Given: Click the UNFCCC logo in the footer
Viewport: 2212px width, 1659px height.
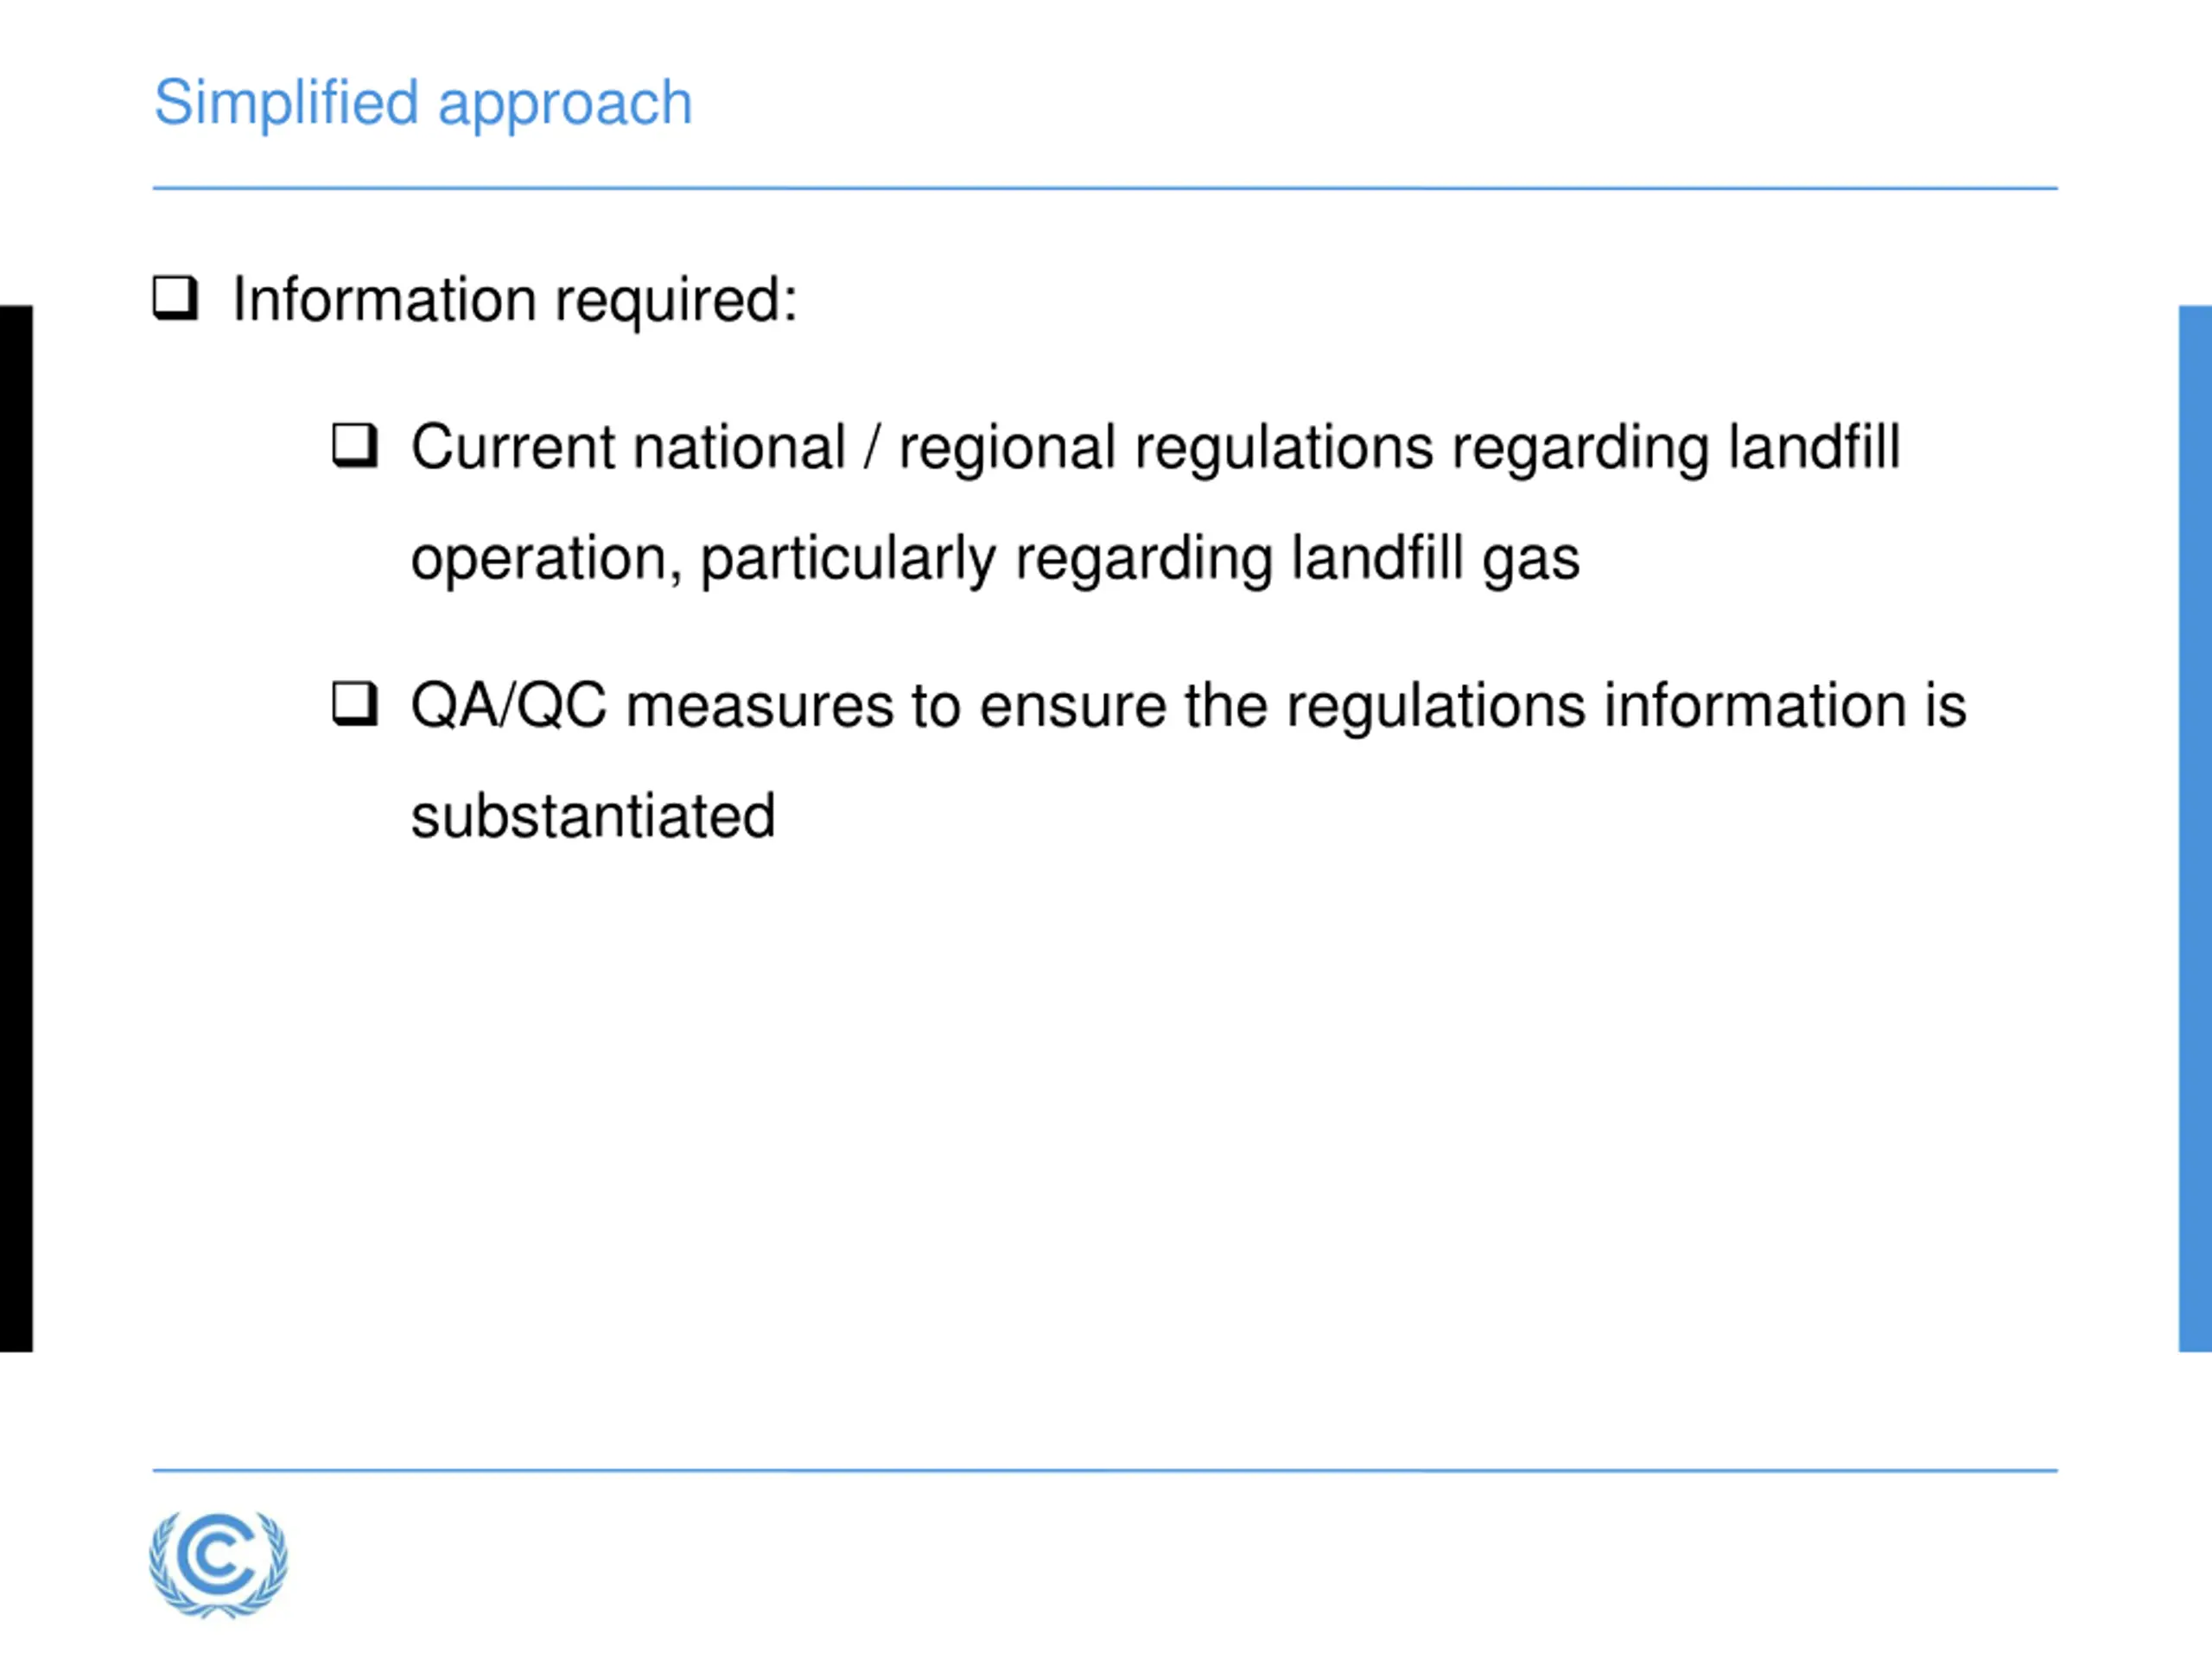Looking at the screenshot, I should 218,1563.
